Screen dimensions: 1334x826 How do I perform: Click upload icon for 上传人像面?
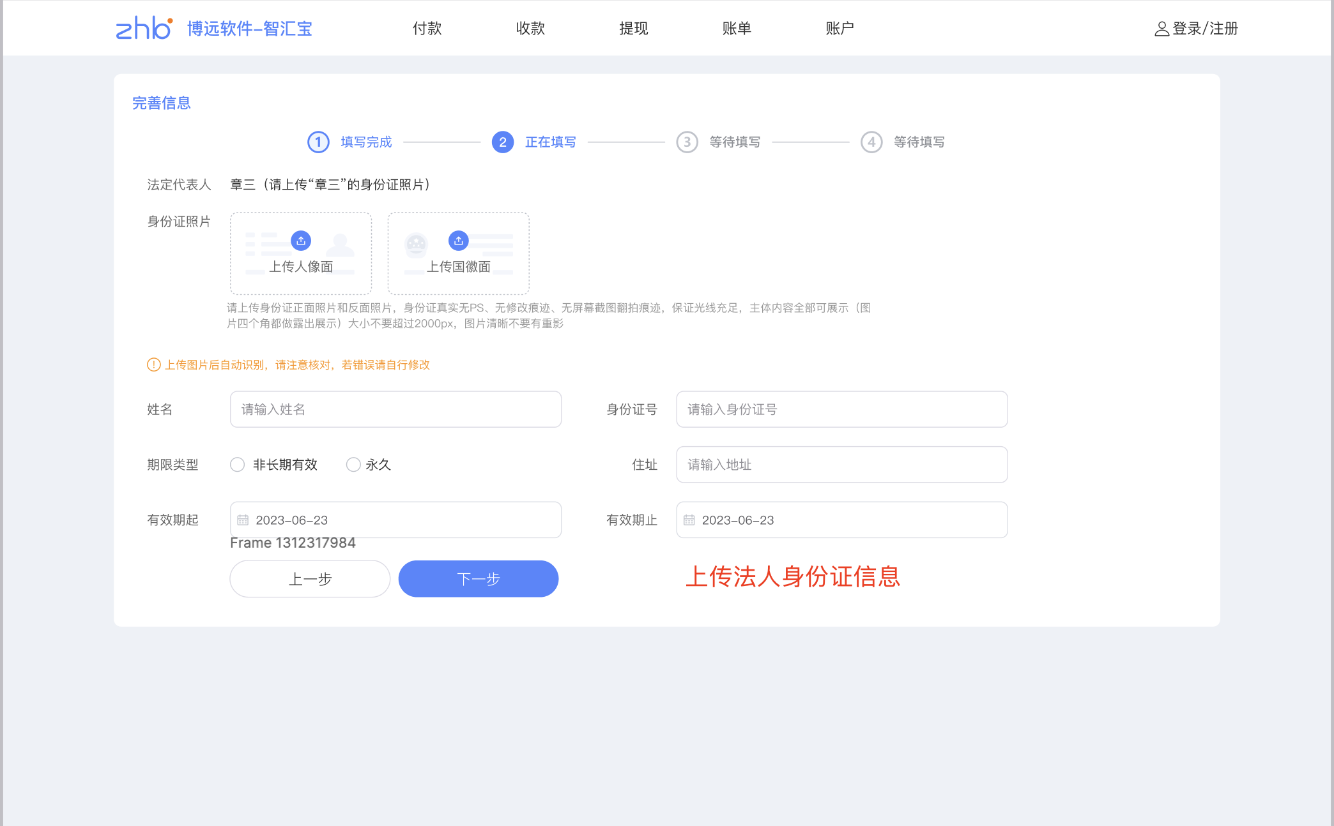coord(301,241)
